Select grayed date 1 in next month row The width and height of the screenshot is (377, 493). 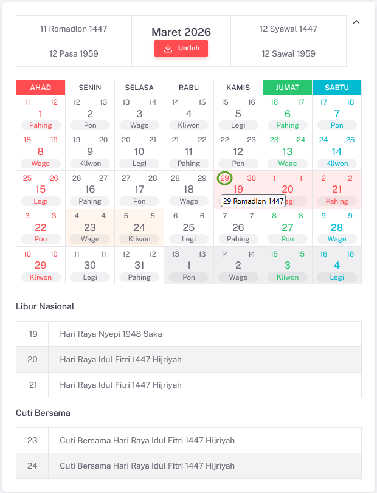188,264
